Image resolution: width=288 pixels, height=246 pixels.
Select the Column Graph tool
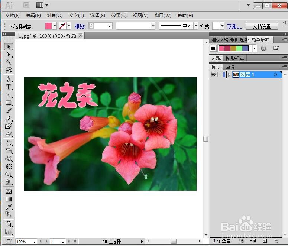click(9, 232)
